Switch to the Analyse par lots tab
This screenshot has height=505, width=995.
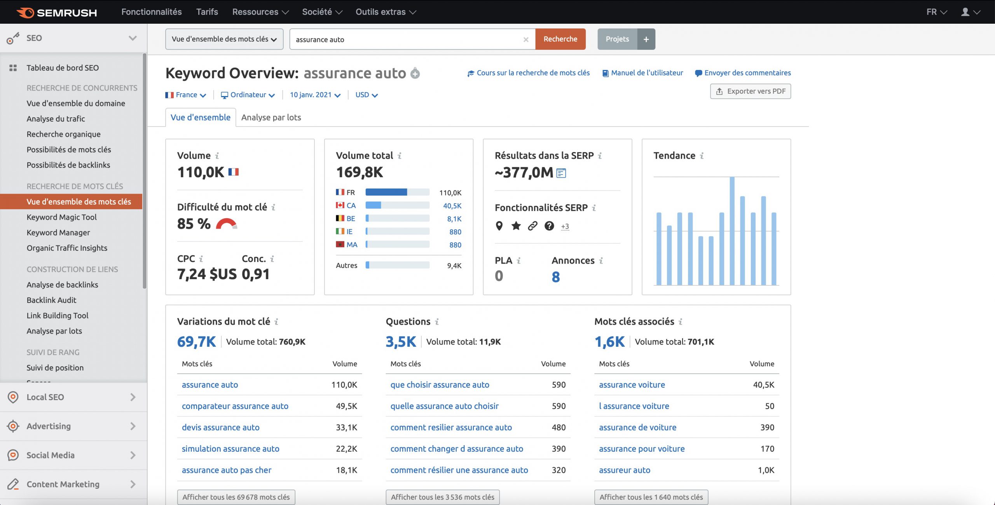pyautogui.click(x=271, y=117)
